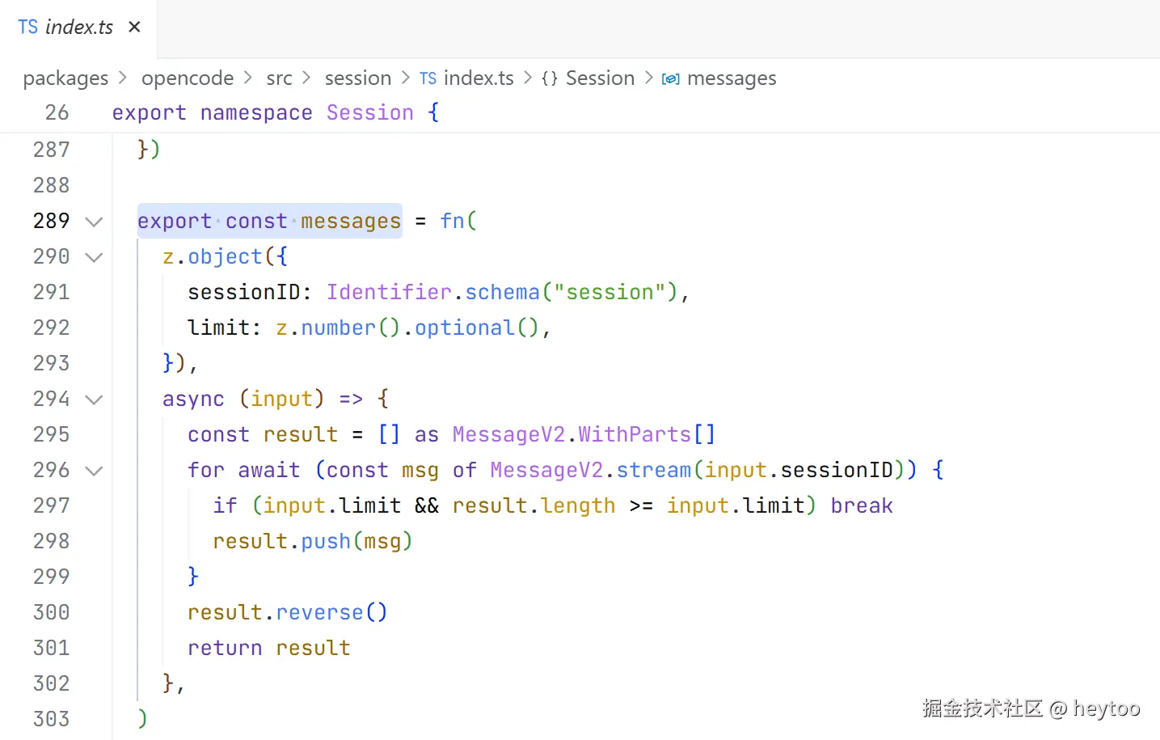The height and width of the screenshot is (740, 1160).
Task: Click 'fn(' on line 289
Action: pos(458,221)
